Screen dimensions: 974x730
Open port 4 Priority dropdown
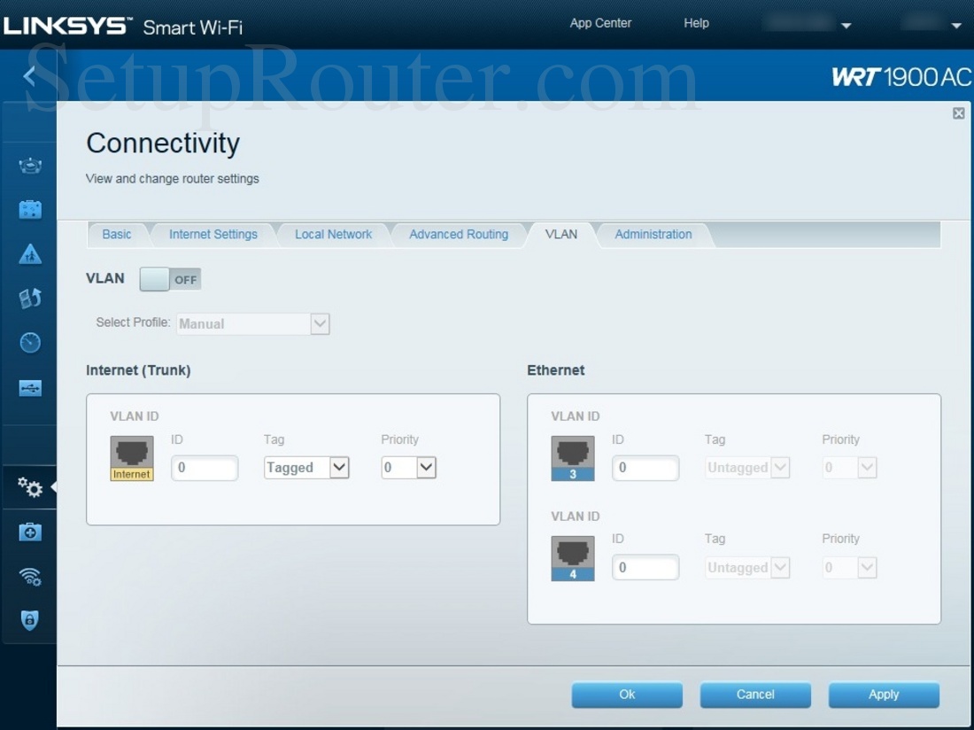(849, 567)
